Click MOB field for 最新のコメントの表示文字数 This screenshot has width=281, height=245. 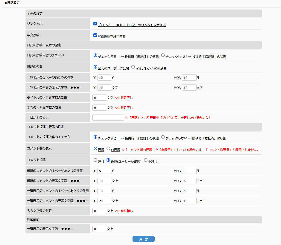coord(189,181)
